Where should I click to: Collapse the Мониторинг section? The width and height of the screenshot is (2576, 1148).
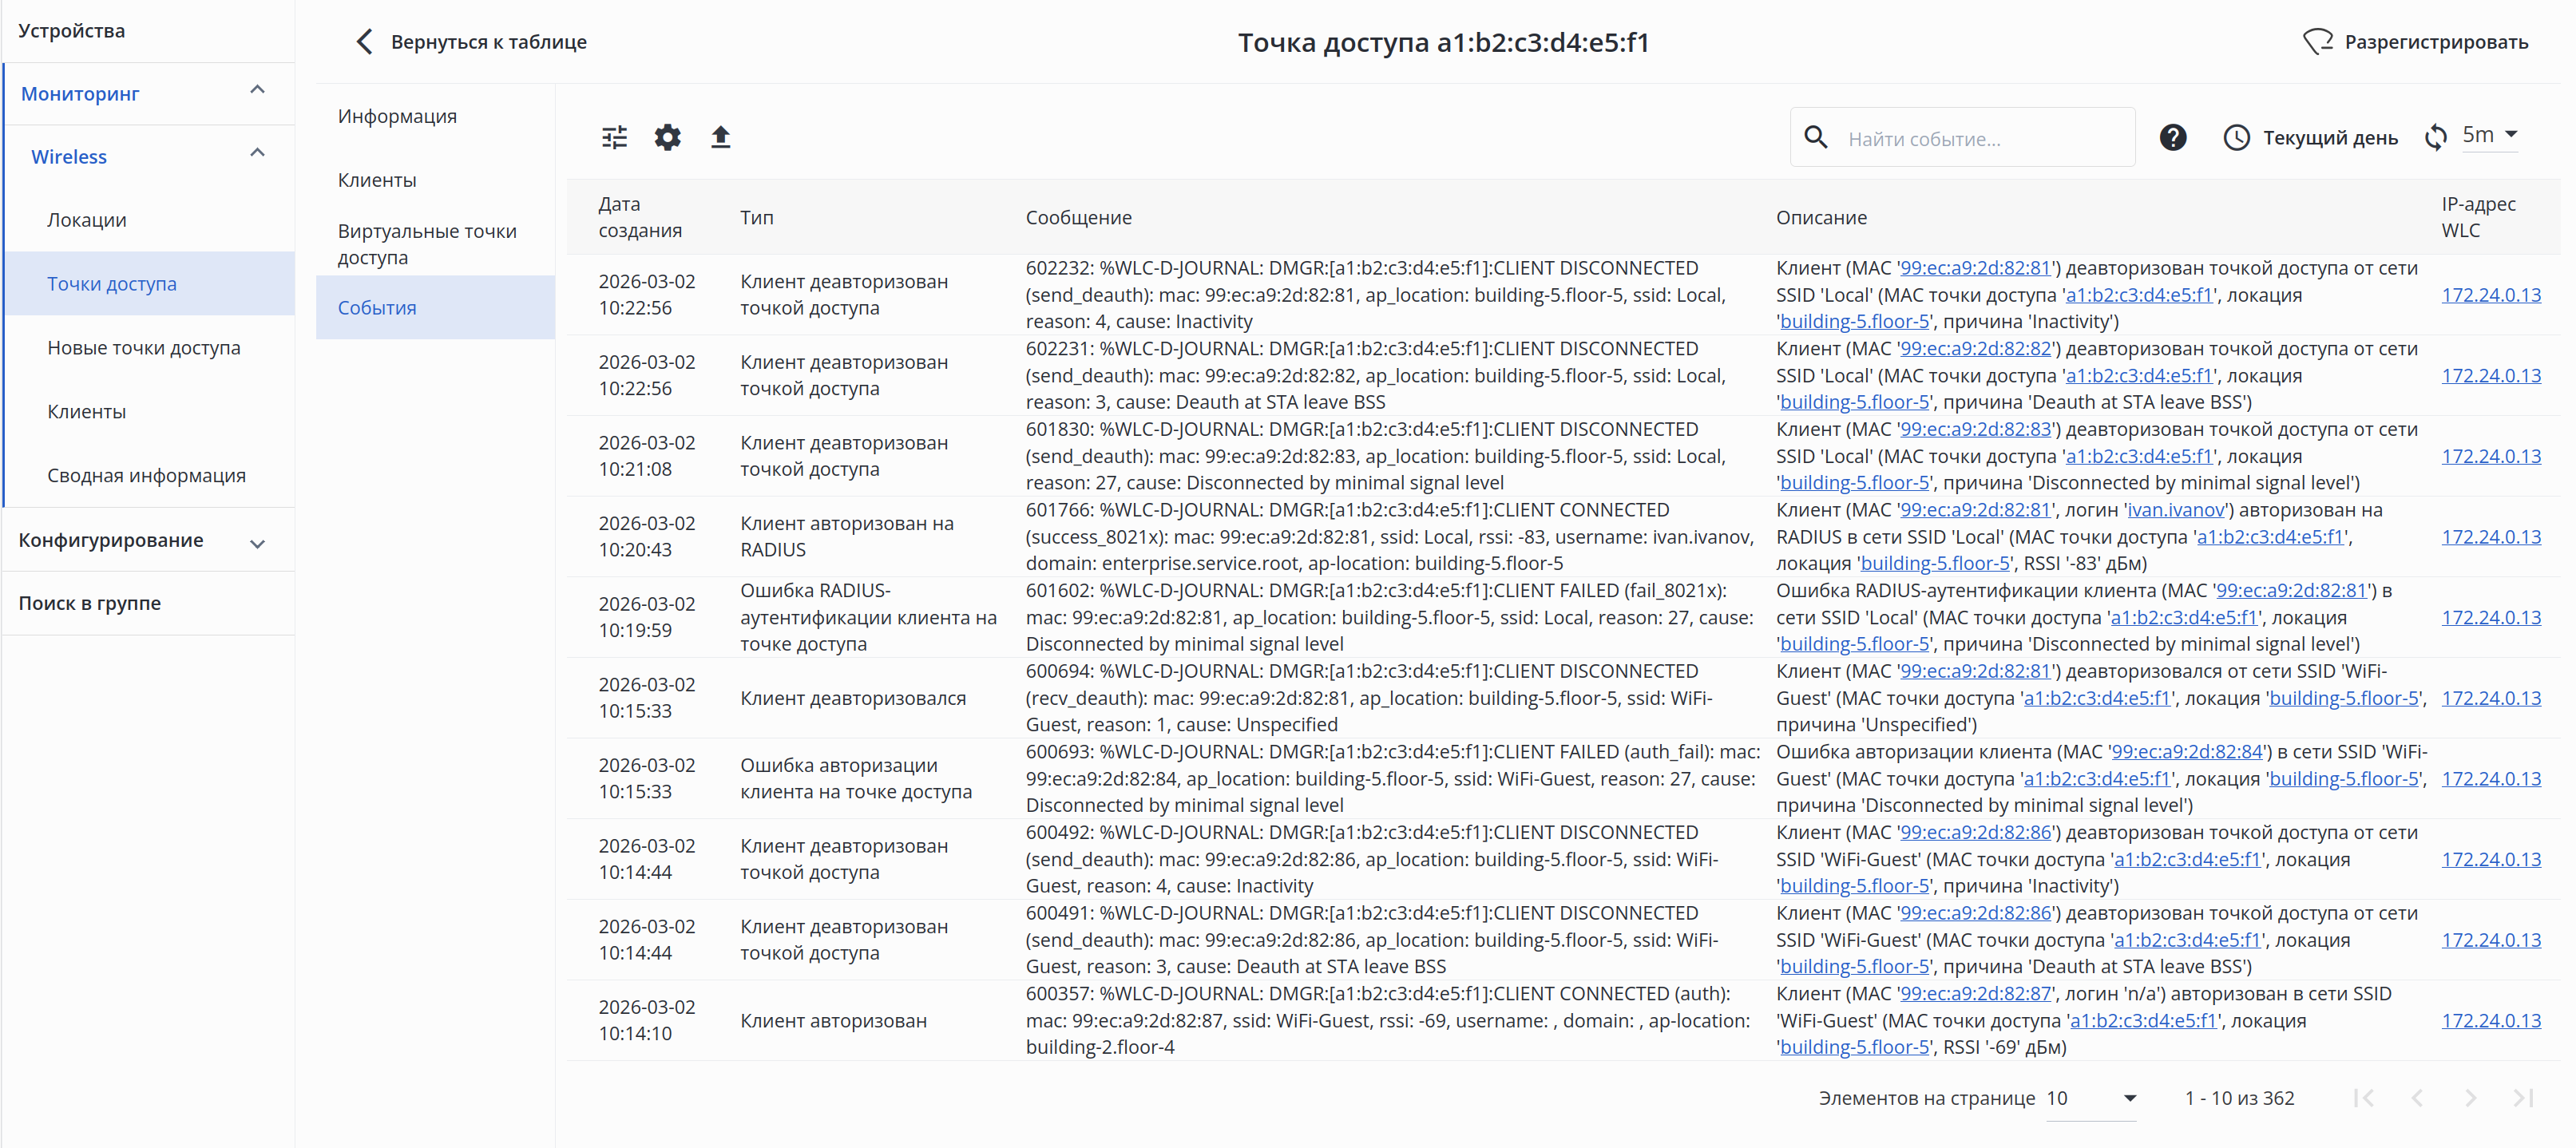point(257,90)
